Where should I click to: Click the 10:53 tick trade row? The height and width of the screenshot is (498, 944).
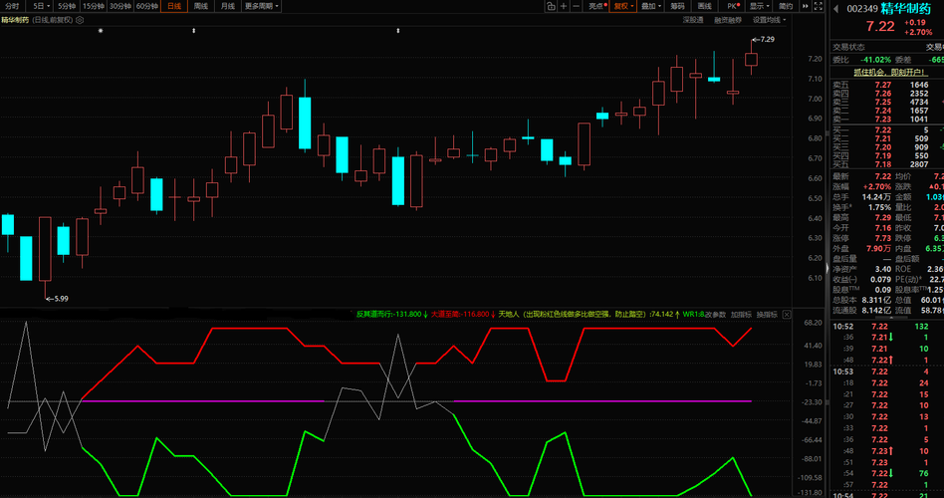(x=887, y=372)
